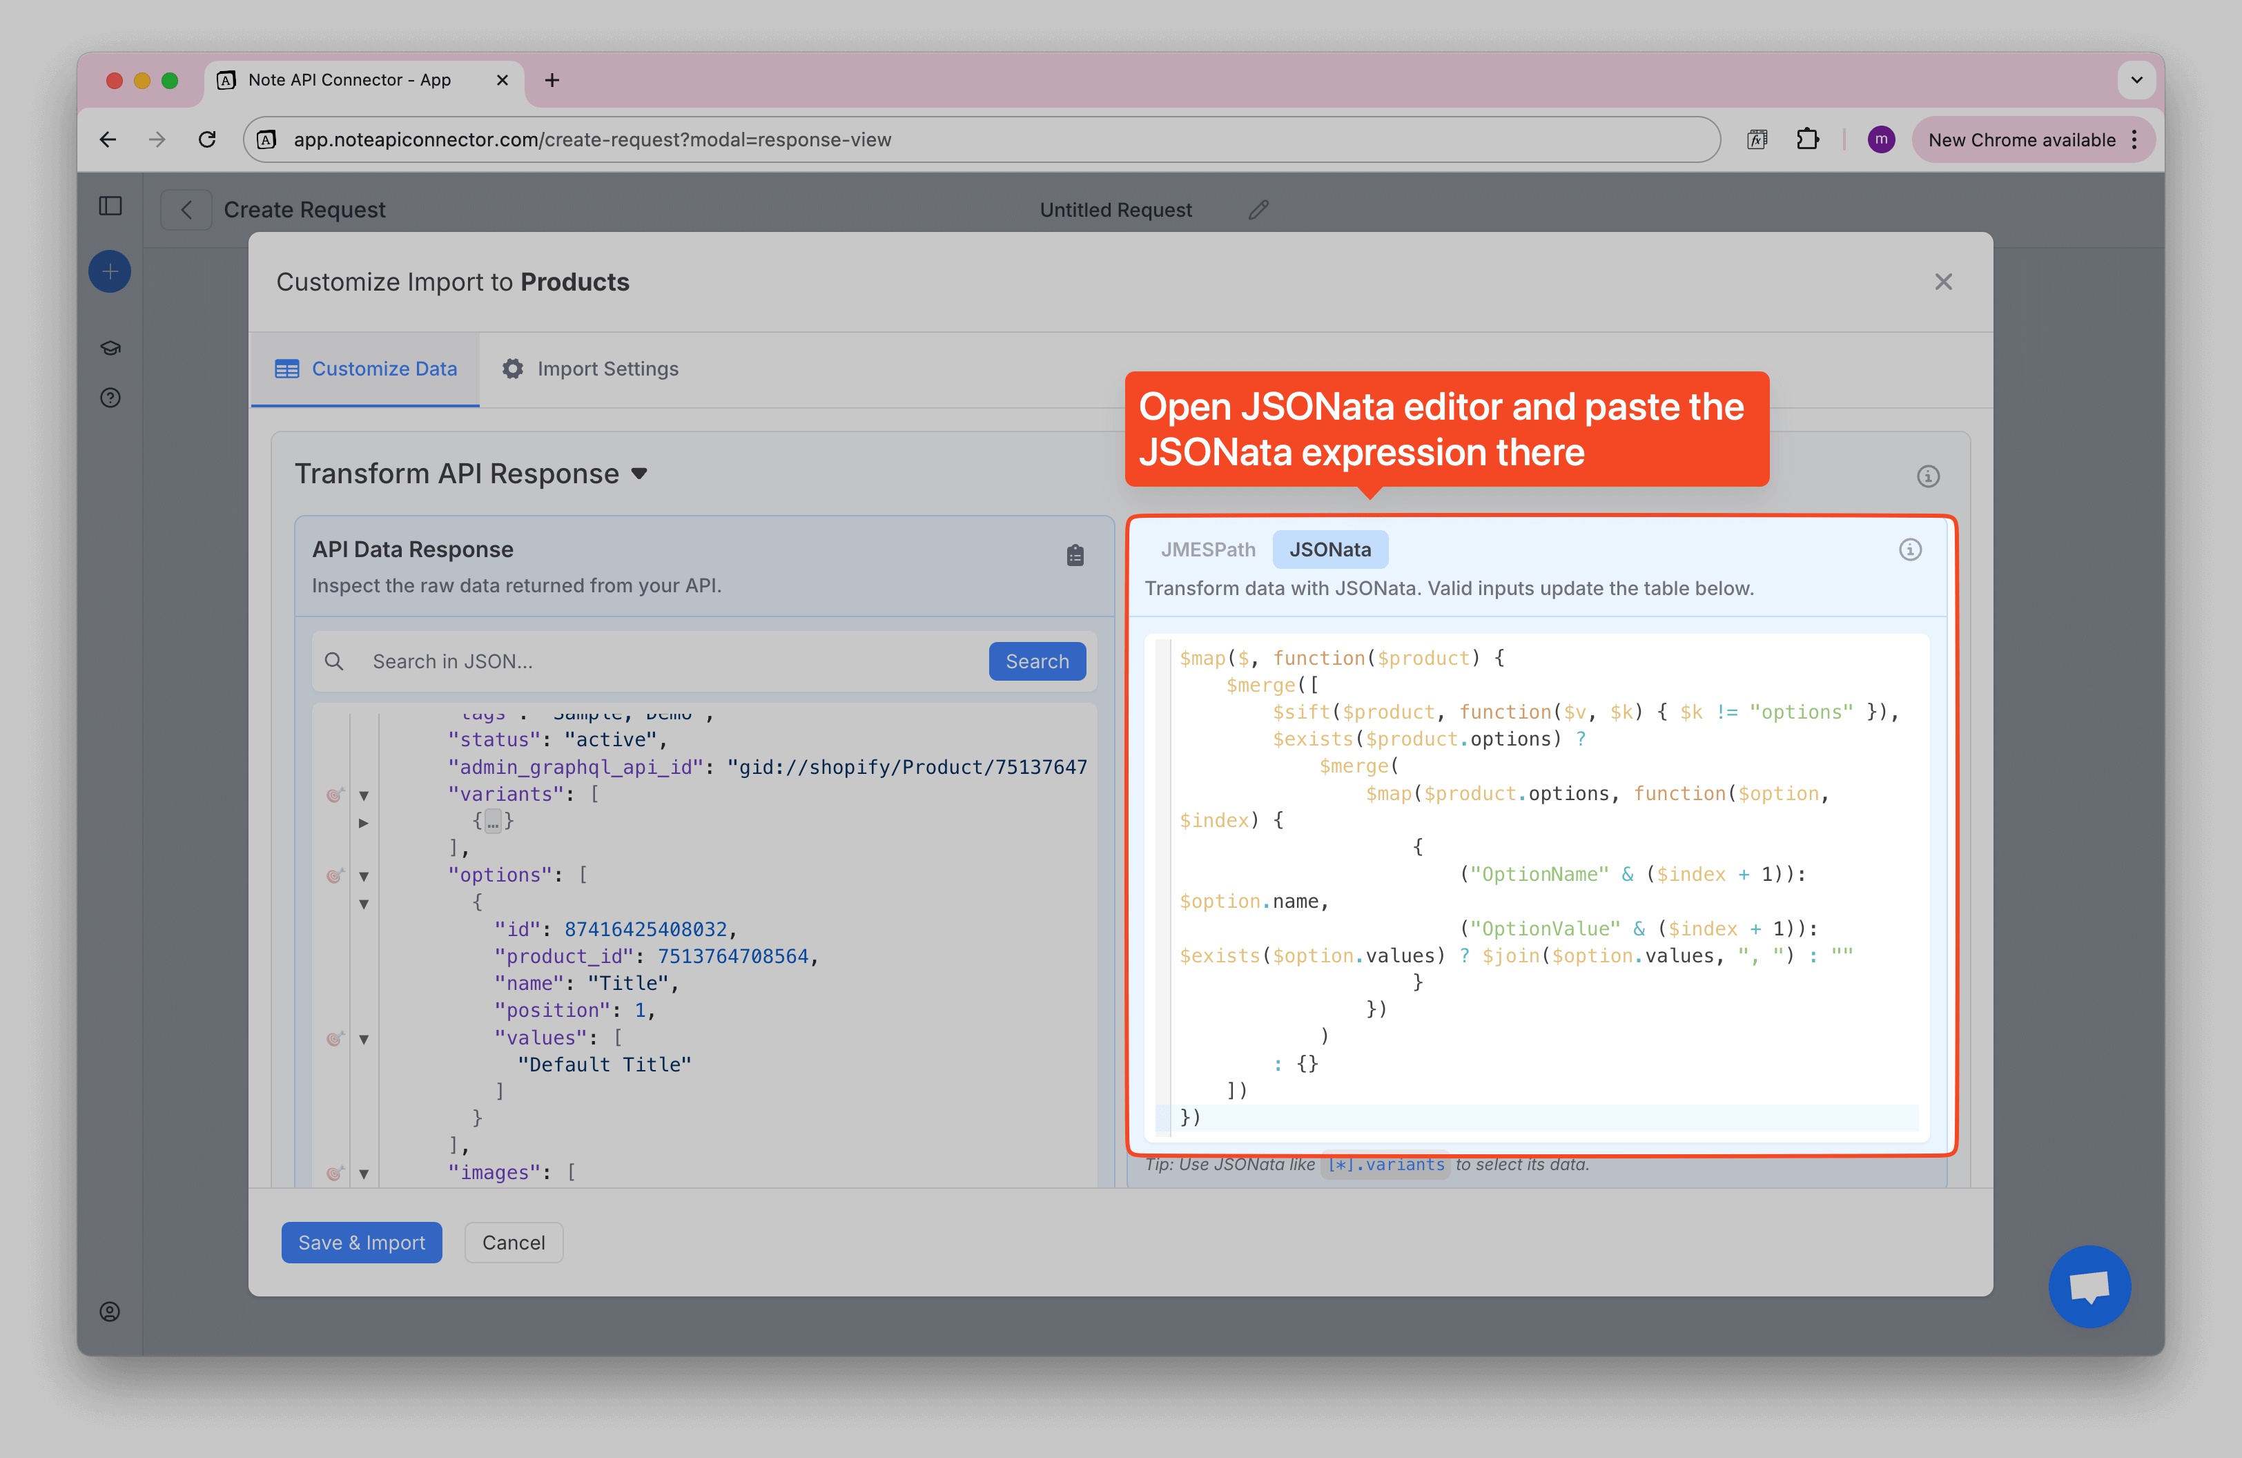The image size is (2242, 1458).
Task: Open the Import Settings tab
Action: [591, 369]
